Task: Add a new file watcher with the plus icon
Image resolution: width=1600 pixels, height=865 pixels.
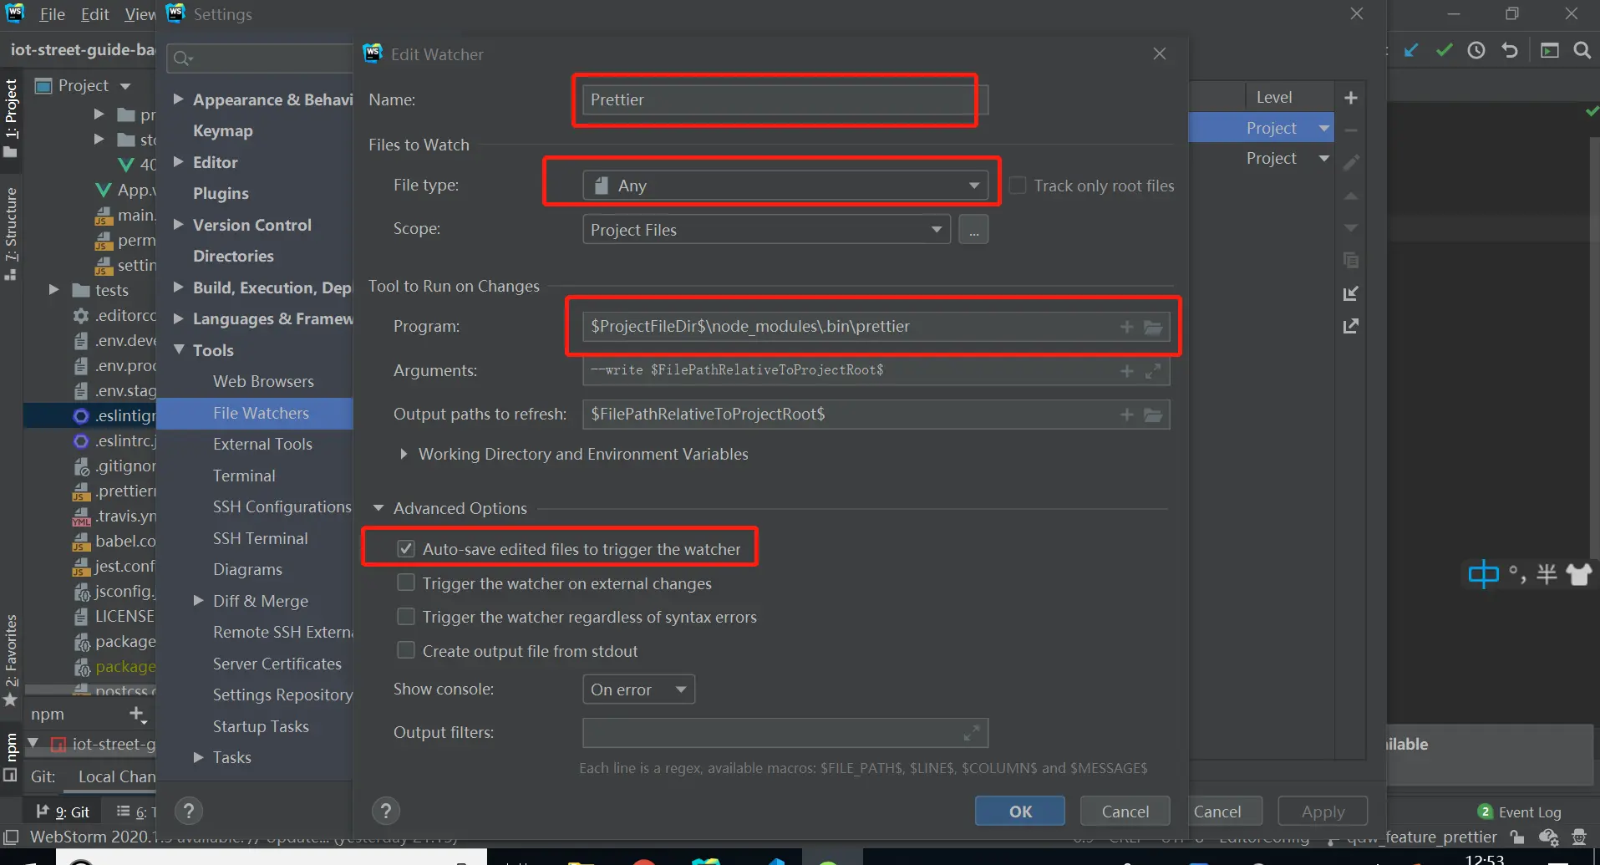Action: pyautogui.click(x=1351, y=97)
